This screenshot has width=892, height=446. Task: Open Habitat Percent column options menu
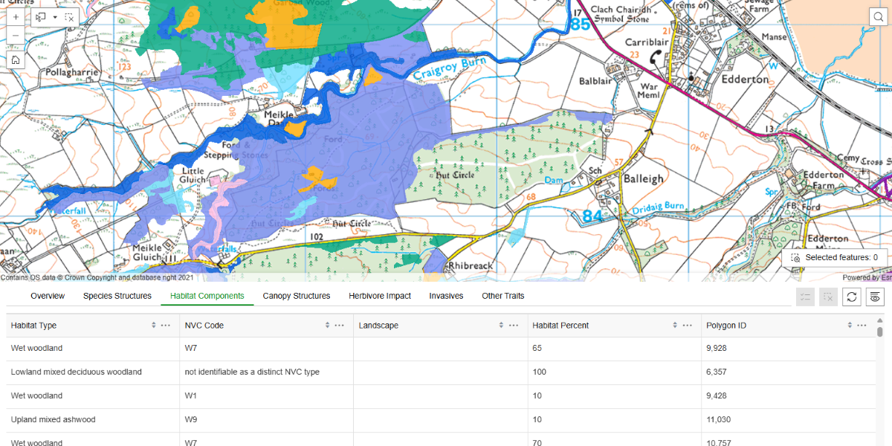[688, 326]
